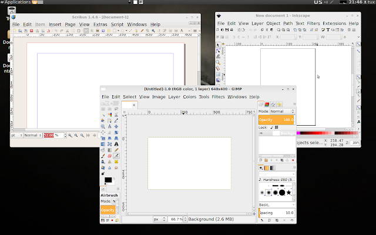The image size is (376, 235).
Task: Toggle the lock pixels option in GIMP
Action: [x=273, y=127]
